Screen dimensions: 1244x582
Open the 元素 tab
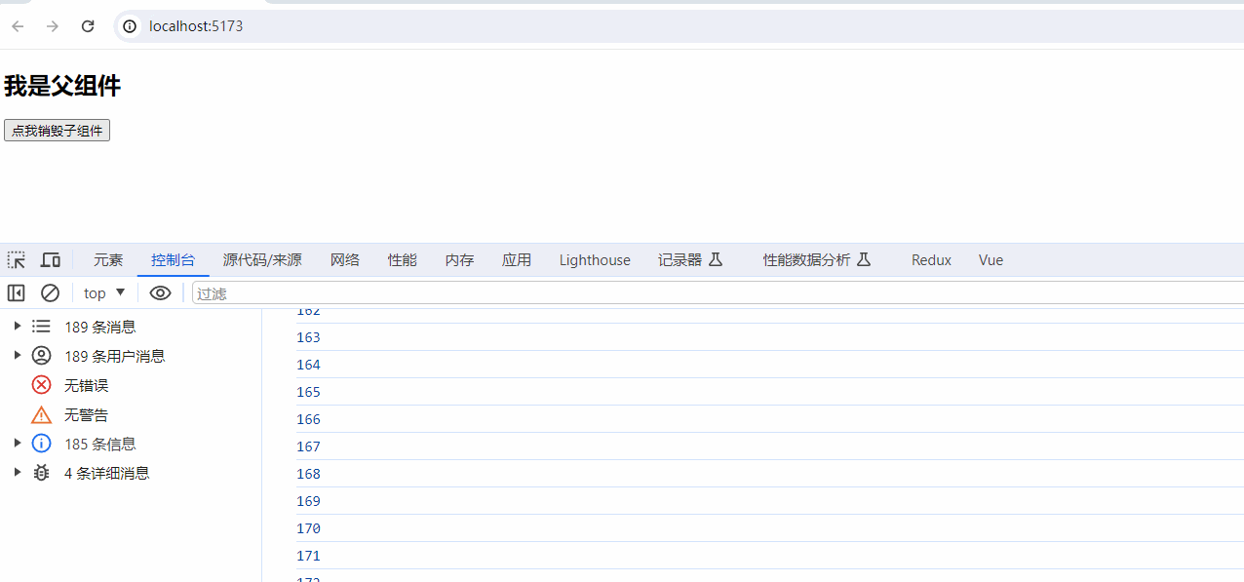click(x=108, y=260)
